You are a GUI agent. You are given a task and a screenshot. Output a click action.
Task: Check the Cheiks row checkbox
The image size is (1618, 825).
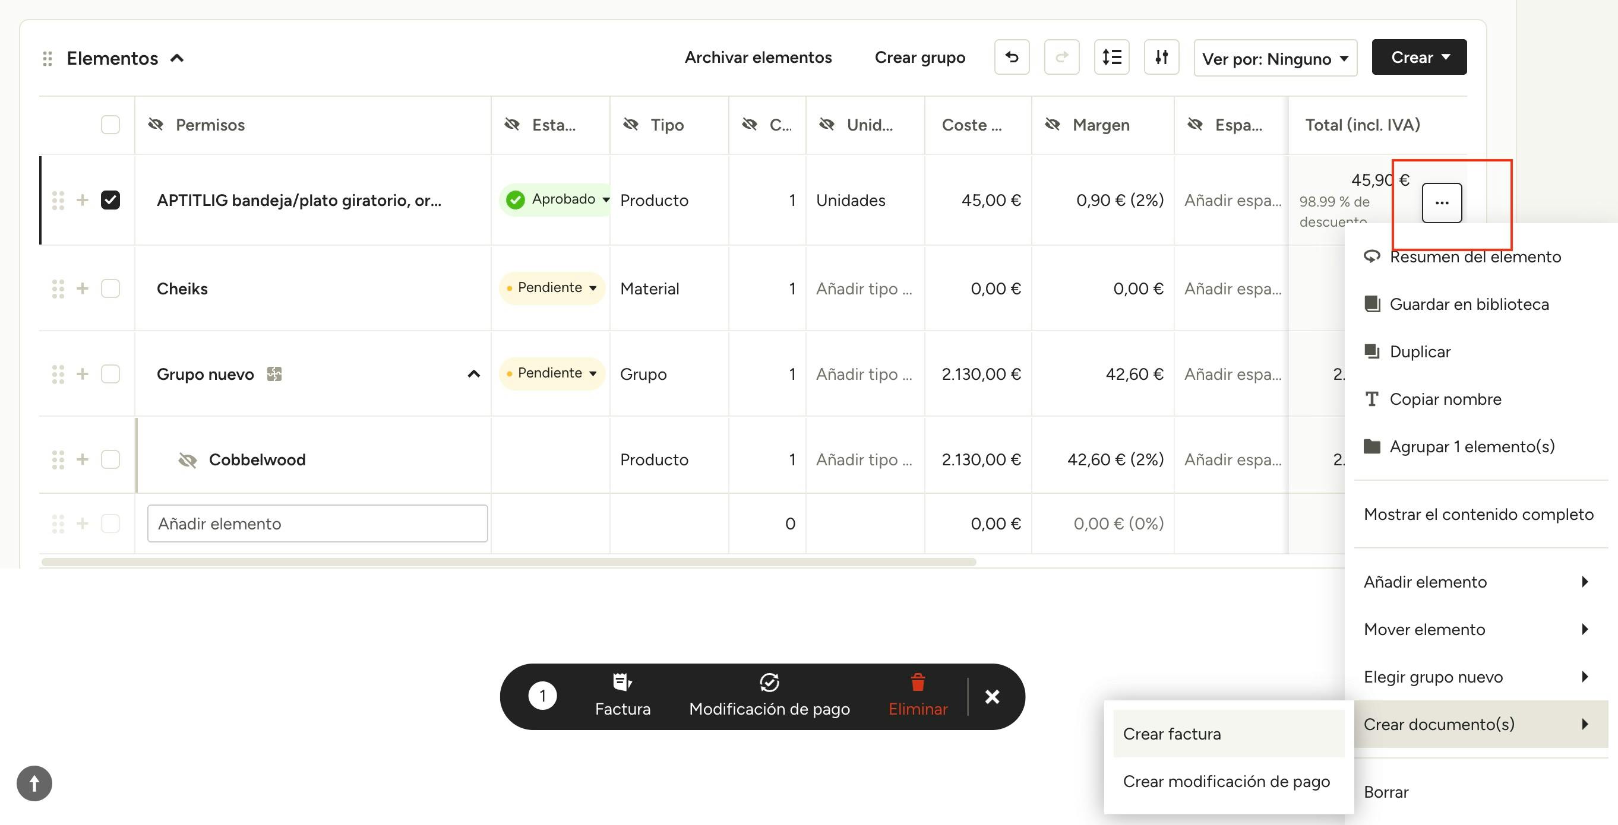tap(110, 289)
